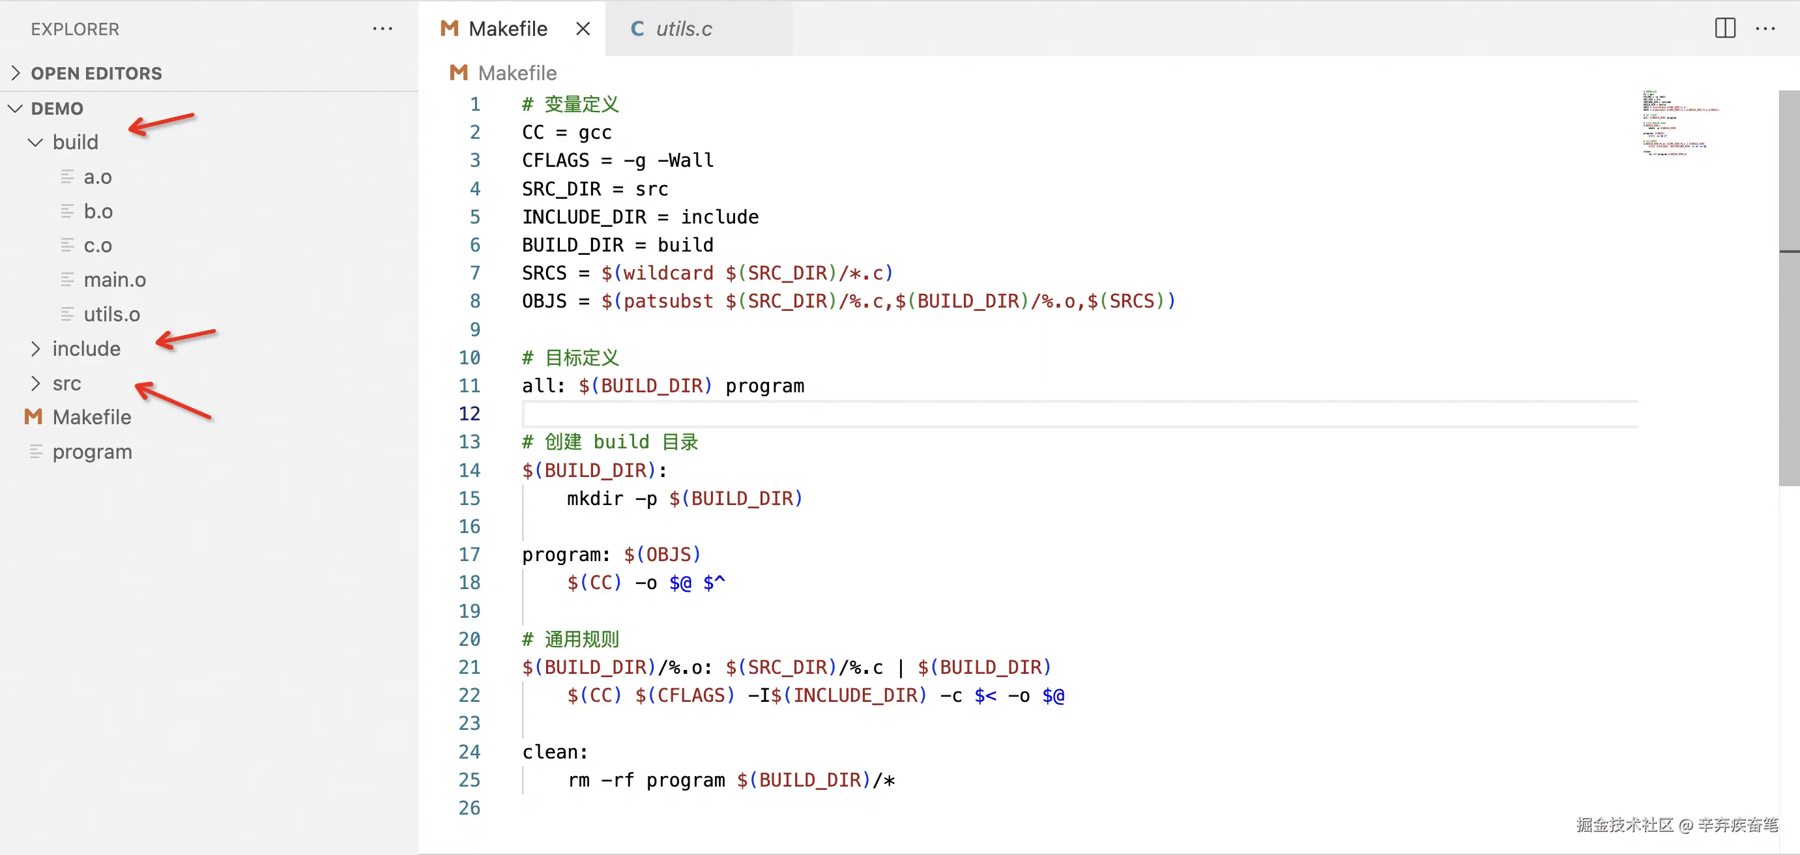Click the M icon next to Makefile in Explorer
Viewport: 1800px width, 855px height.
click(x=33, y=417)
